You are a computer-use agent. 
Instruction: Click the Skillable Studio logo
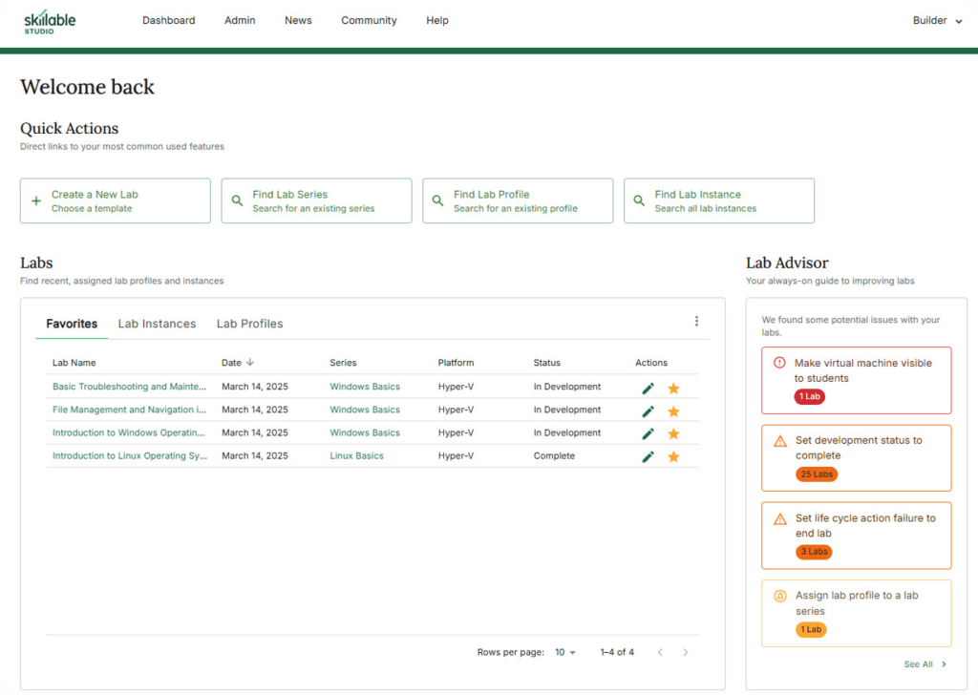coord(50,22)
